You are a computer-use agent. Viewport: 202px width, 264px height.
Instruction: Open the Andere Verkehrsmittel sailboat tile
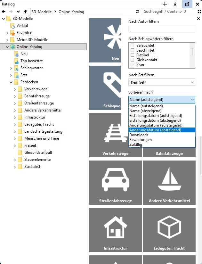click(169, 183)
